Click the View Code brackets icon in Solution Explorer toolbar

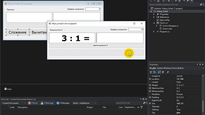(x=184, y=1)
